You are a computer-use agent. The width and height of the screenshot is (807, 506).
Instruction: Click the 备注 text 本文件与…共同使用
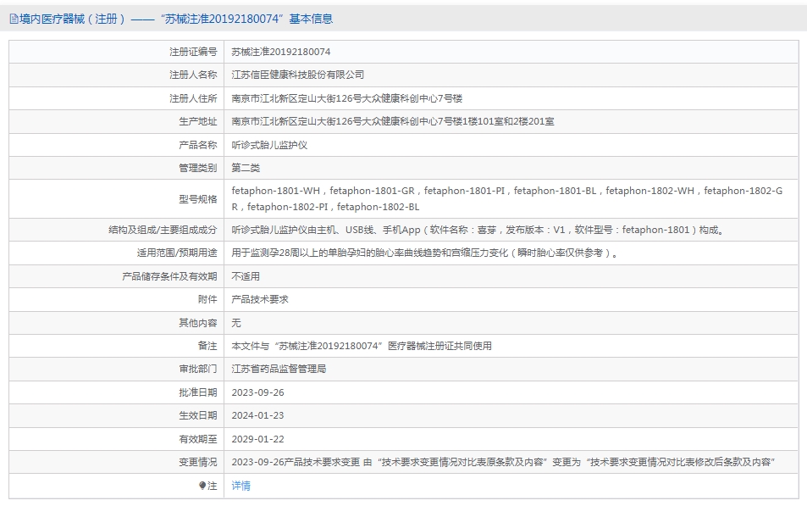coord(362,346)
